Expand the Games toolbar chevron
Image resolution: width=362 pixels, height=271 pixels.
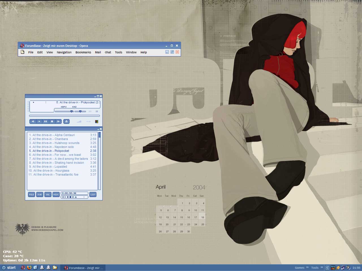point(307,267)
